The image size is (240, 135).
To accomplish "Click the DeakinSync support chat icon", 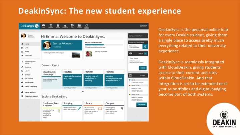I will (22, 96).
